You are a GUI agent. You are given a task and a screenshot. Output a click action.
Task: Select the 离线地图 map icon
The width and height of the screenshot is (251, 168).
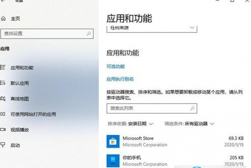pos(3,99)
